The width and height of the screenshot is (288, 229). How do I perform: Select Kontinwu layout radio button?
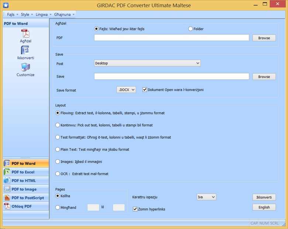tap(58, 125)
